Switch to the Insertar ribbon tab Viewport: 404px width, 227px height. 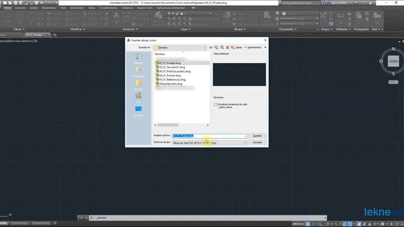click(x=20, y=8)
